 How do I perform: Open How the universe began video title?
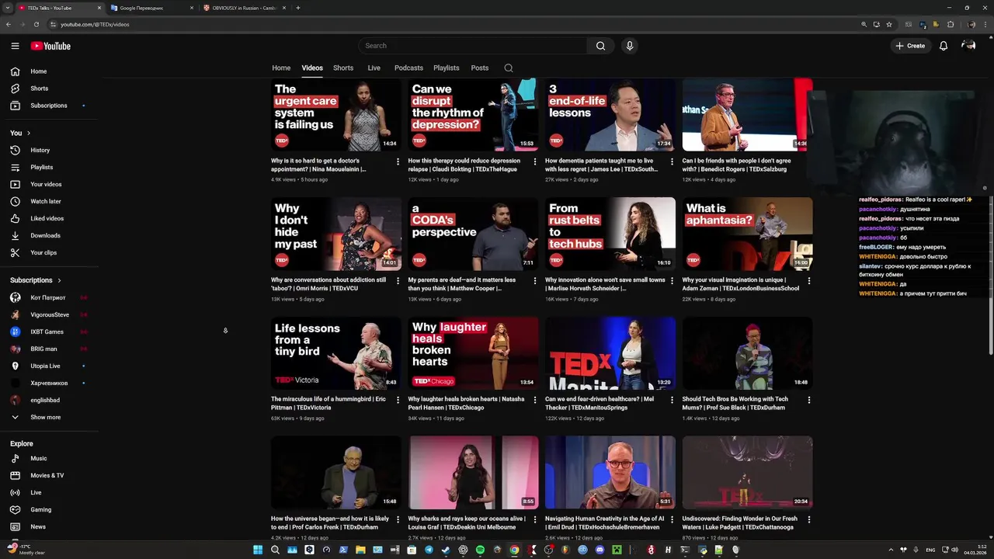tap(330, 523)
